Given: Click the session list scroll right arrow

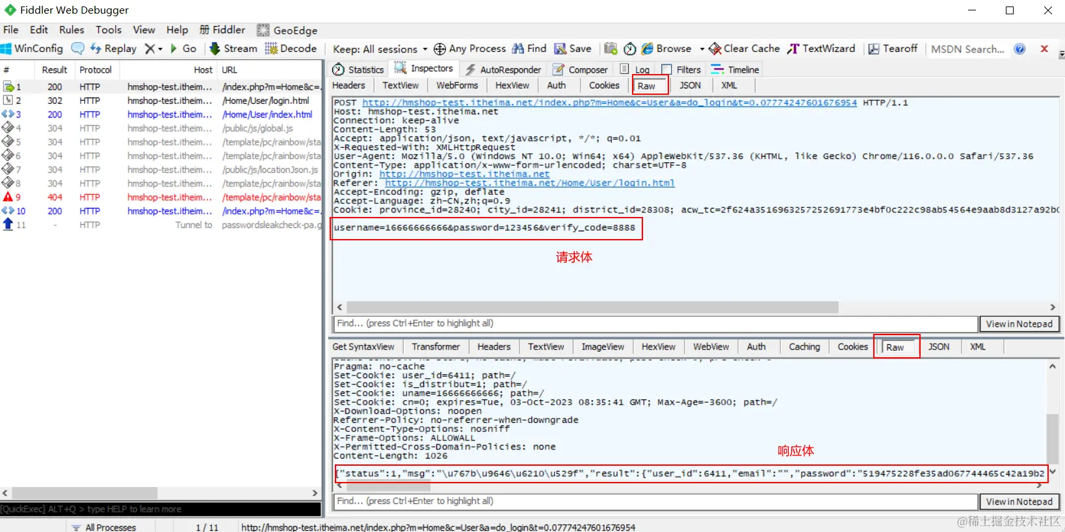Looking at the screenshot, I should [315, 493].
